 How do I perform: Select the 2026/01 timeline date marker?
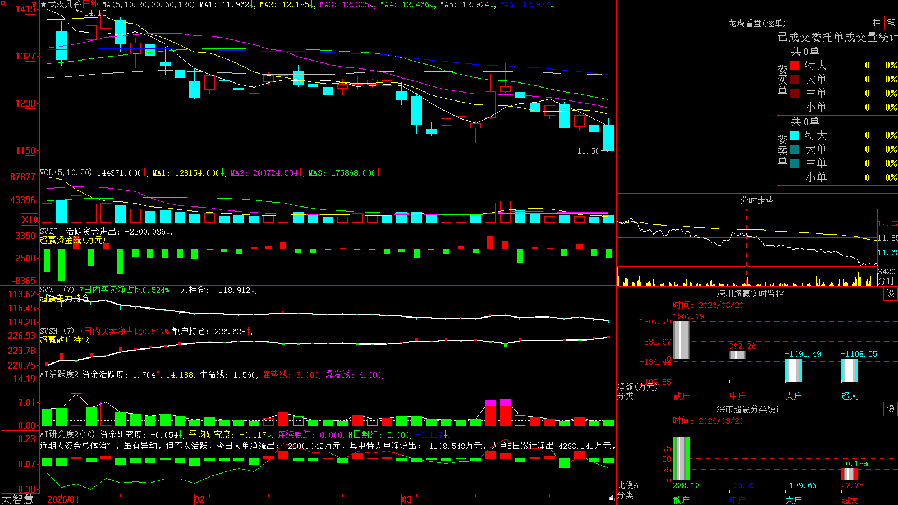(x=63, y=499)
